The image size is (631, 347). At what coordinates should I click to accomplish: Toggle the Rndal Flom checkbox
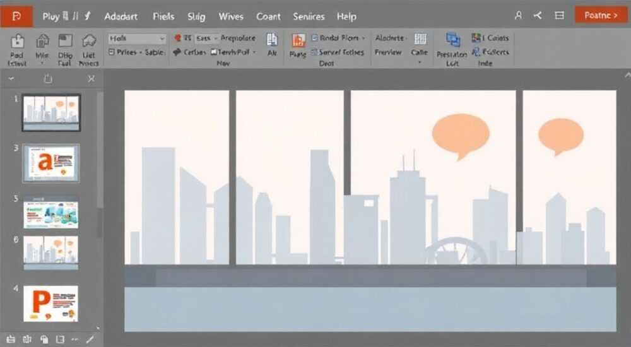pos(315,38)
